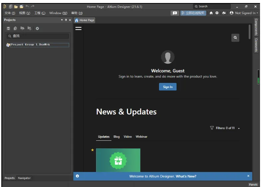
Task: Select the Projects bottom tab
Action: coord(10,178)
